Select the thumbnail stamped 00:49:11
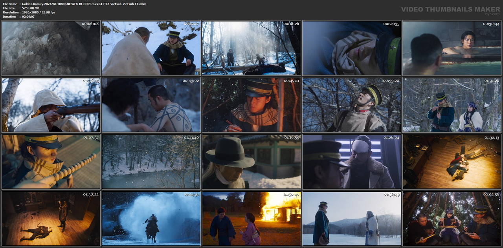Image resolution: width=503 pixels, height=248 pixels. click(x=251, y=105)
